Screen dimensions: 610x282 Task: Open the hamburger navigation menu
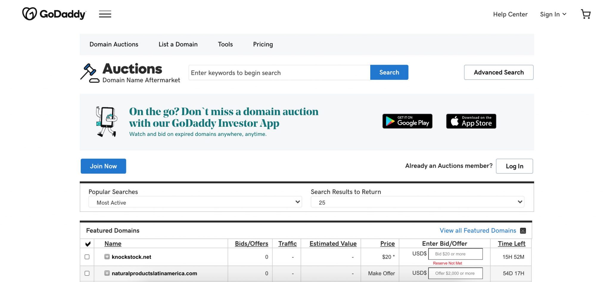point(105,14)
